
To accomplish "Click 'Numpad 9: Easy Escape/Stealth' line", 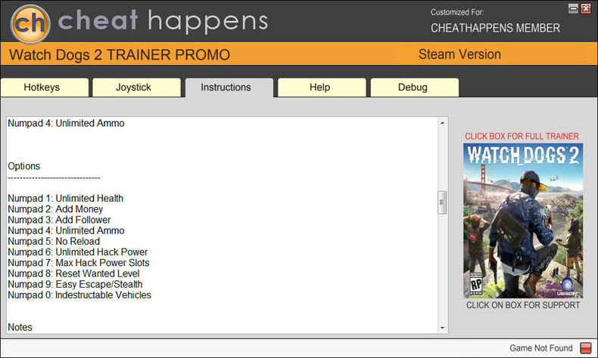I will click(x=75, y=284).
